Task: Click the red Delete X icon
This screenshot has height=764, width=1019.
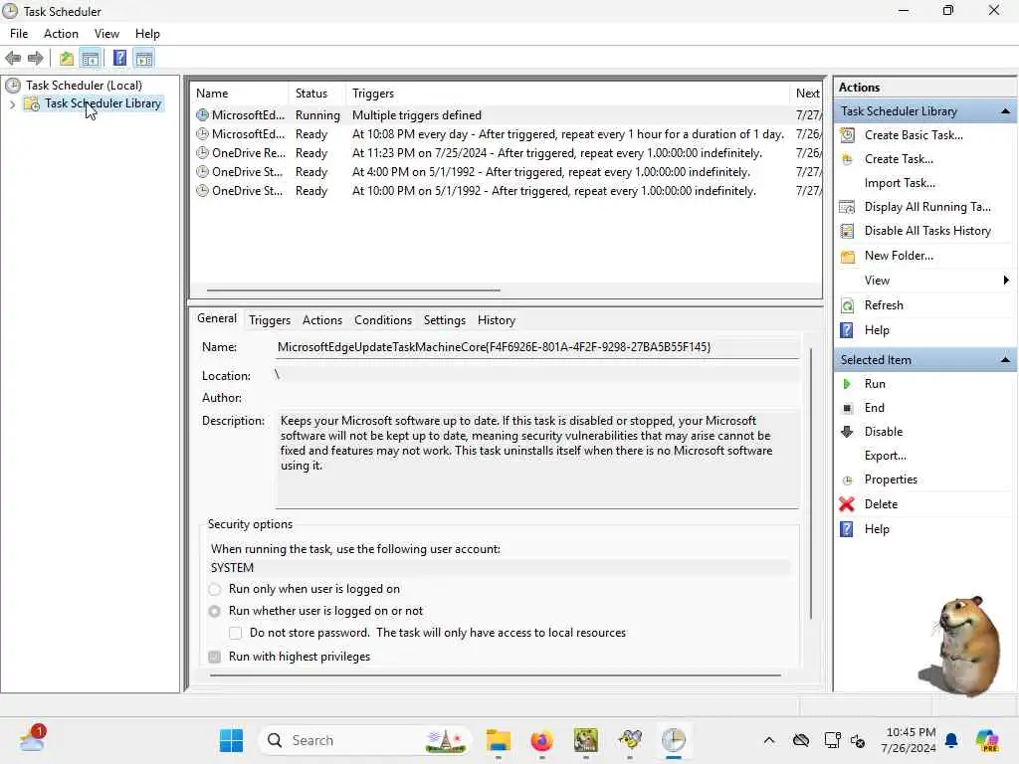Action: point(847,504)
